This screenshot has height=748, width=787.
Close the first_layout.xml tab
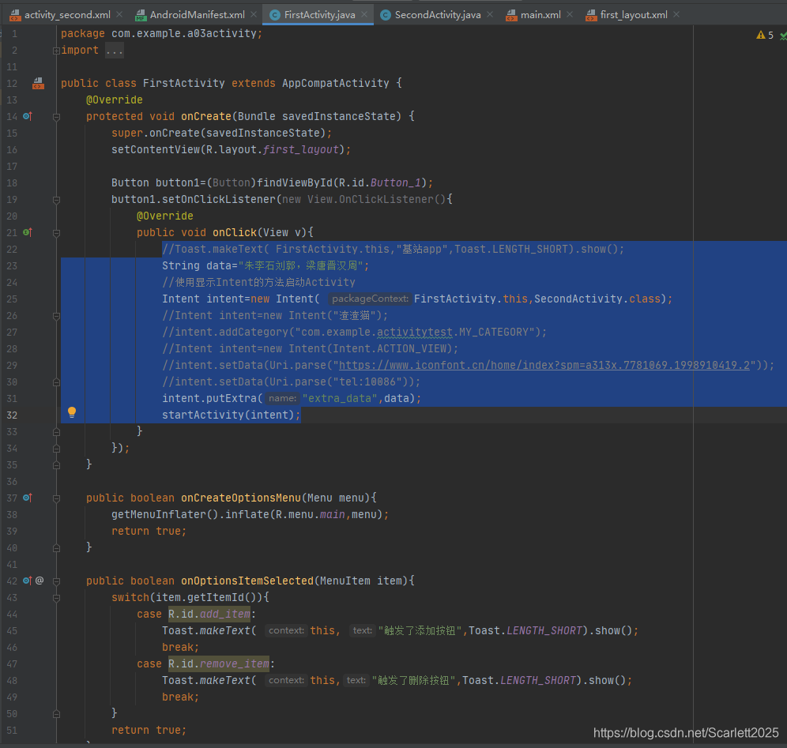pyautogui.click(x=676, y=14)
